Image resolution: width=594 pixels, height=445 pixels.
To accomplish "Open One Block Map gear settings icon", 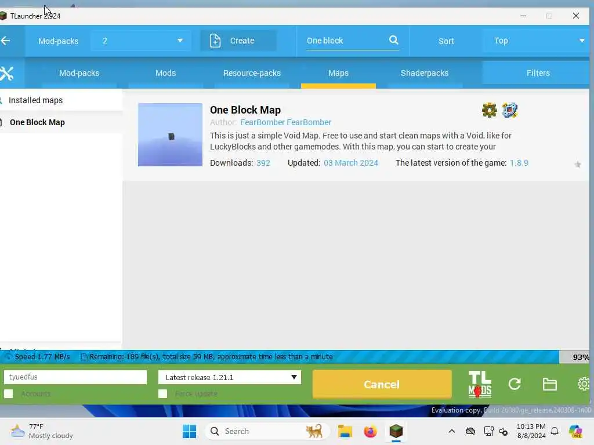I will [489, 110].
